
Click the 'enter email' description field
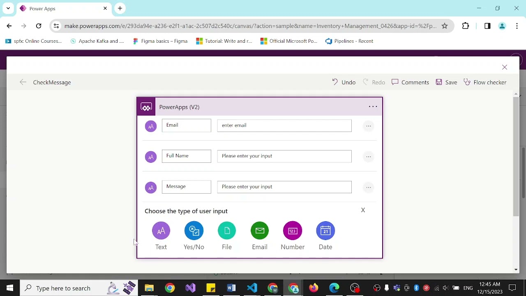284,125
